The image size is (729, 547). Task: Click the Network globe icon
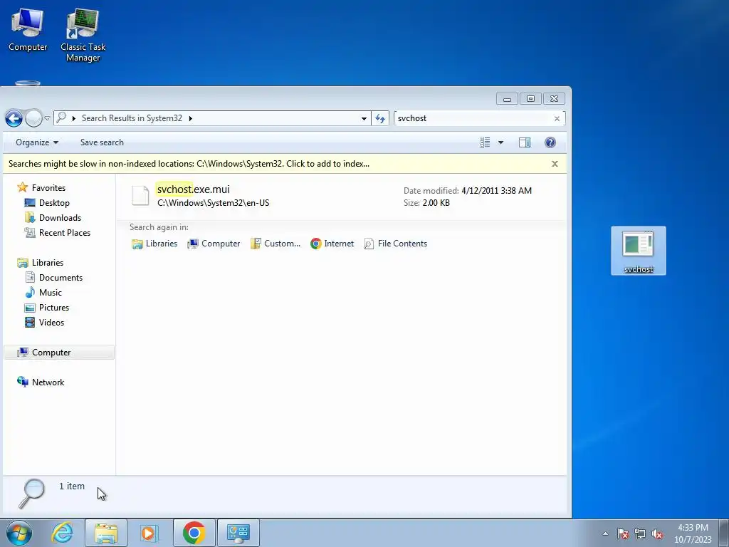22,382
